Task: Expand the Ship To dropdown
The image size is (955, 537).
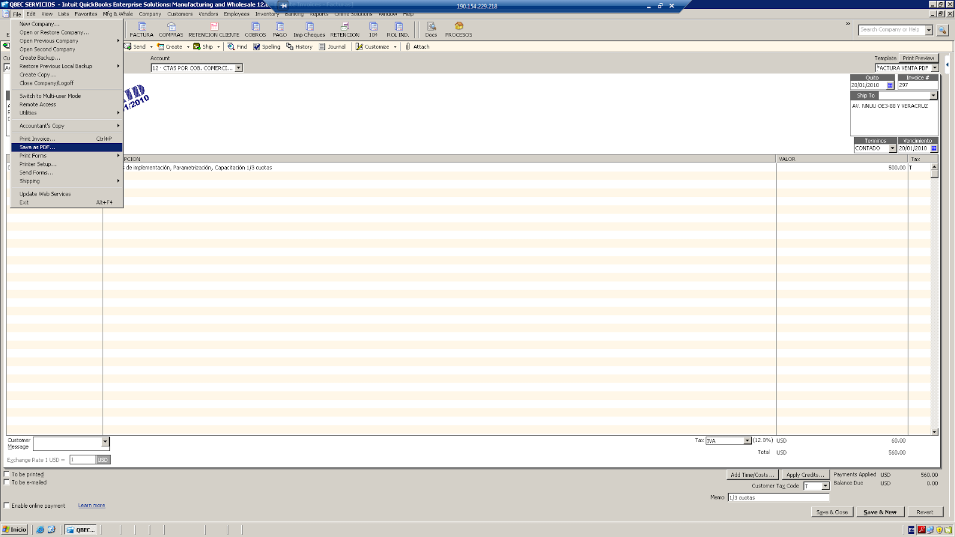Action: tap(934, 95)
